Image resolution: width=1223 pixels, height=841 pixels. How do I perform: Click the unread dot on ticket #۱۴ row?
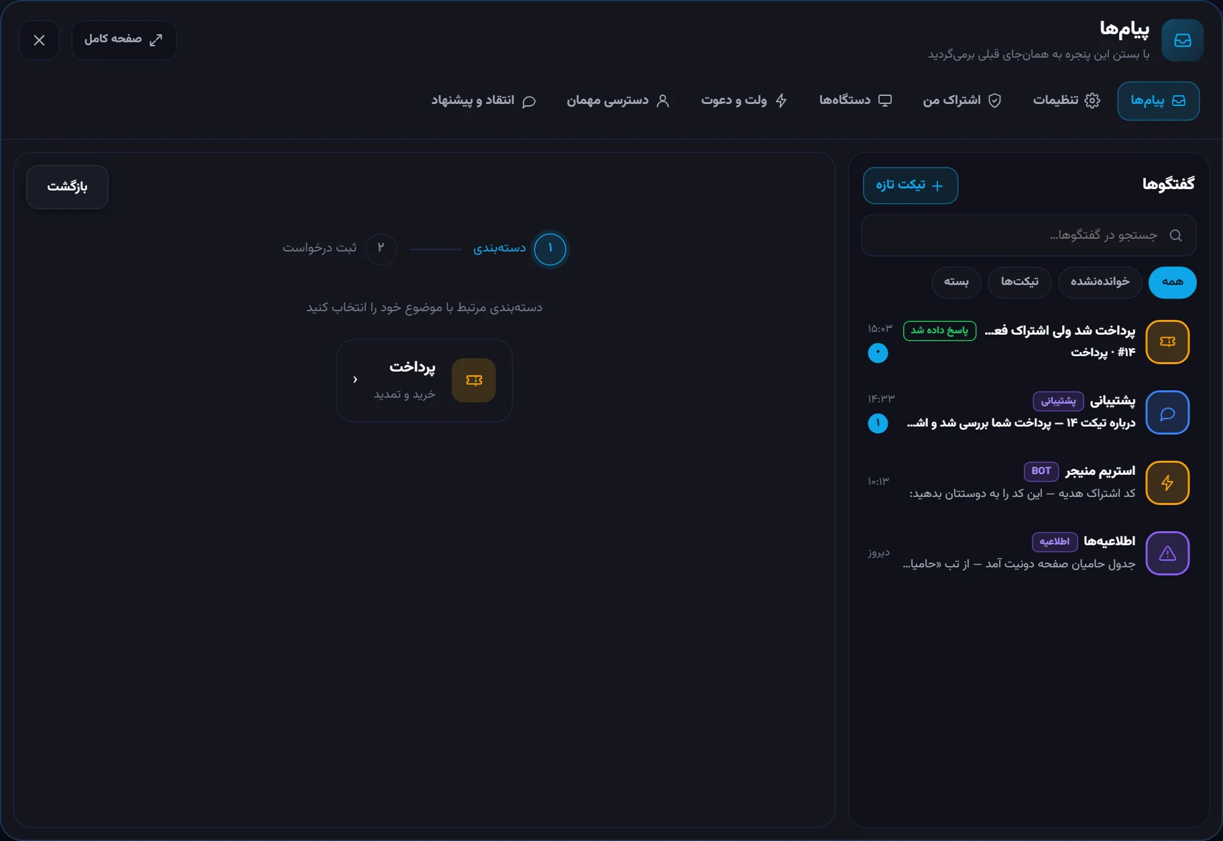coord(878,353)
